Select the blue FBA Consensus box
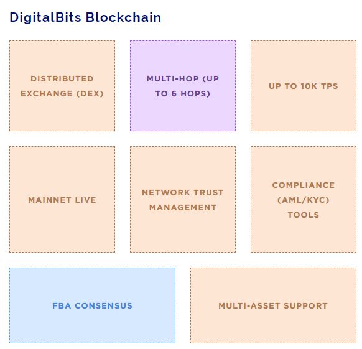 coord(92,305)
